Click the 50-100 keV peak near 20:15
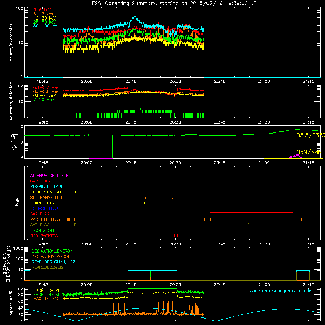The width and height of the screenshot is (325, 325). click(x=135, y=17)
